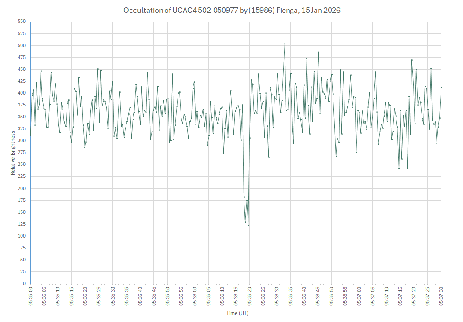Image resolution: width=463 pixels, height=322 pixels.
Task: Click the 470 brightness spike near 05:37:19
Action: click(x=412, y=60)
